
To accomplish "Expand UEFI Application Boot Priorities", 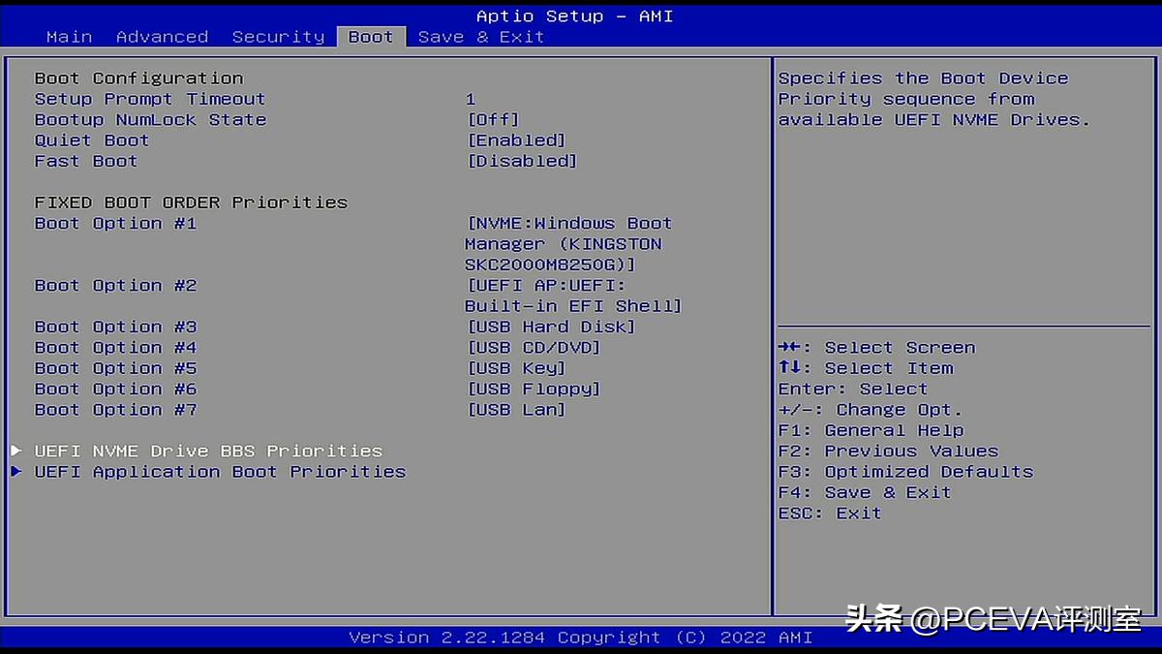I will (x=220, y=472).
